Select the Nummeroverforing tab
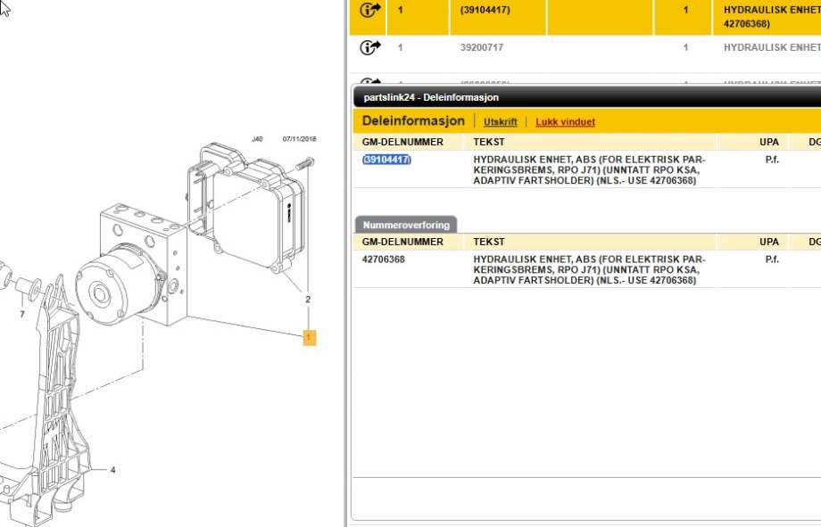The height and width of the screenshot is (527, 821). click(406, 225)
